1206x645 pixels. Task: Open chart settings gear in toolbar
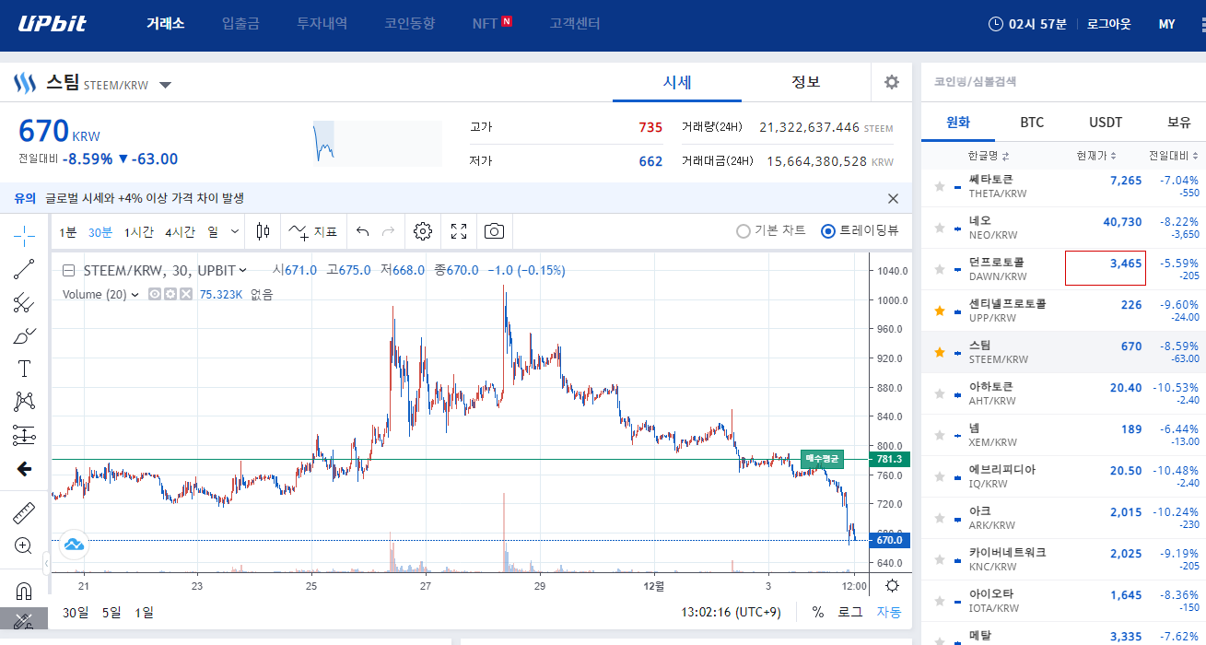[423, 231]
